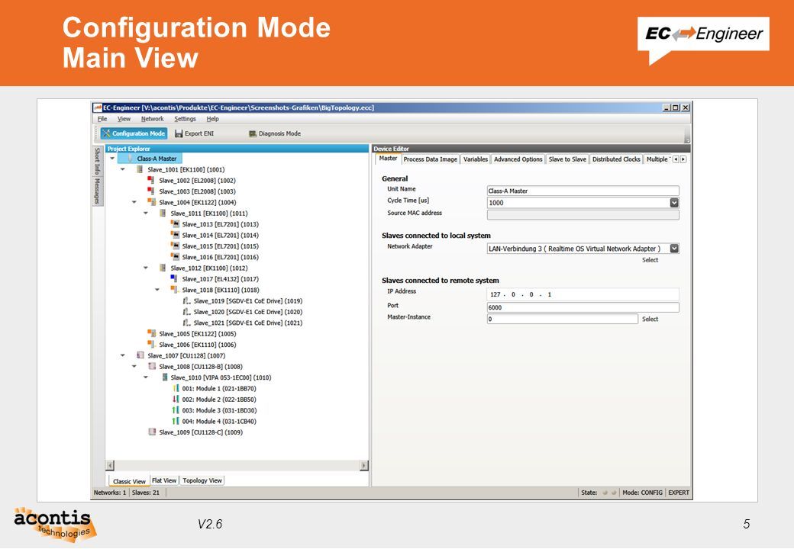Open the Short Info side tab
Viewport: 794px width, 549px height.
click(x=97, y=160)
